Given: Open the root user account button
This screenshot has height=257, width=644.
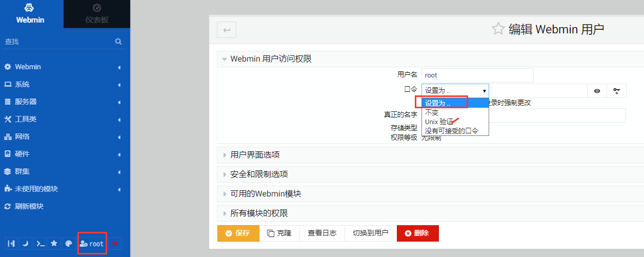Looking at the screenshot, I should pos(92,244).
